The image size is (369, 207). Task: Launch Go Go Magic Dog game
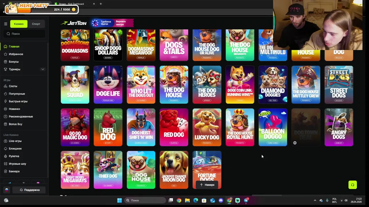click(x=75, y=127)
